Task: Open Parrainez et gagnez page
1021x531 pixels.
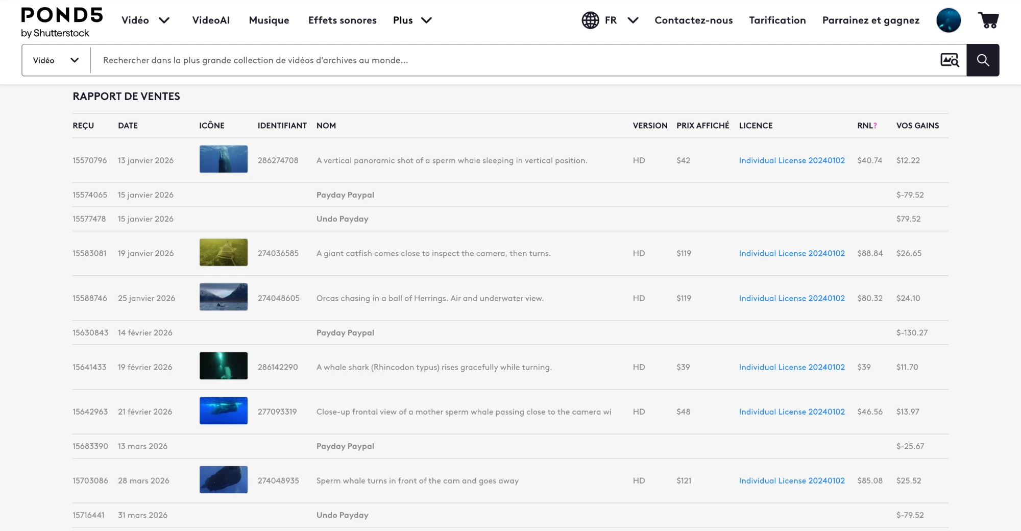Action: [x=871, y=20]
